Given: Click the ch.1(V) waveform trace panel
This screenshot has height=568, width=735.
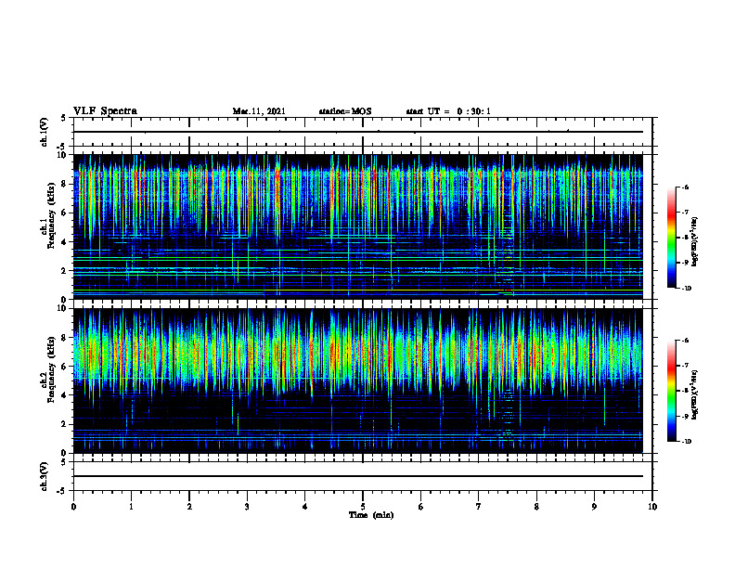Looking at the screenshot, I should [363, 132].
